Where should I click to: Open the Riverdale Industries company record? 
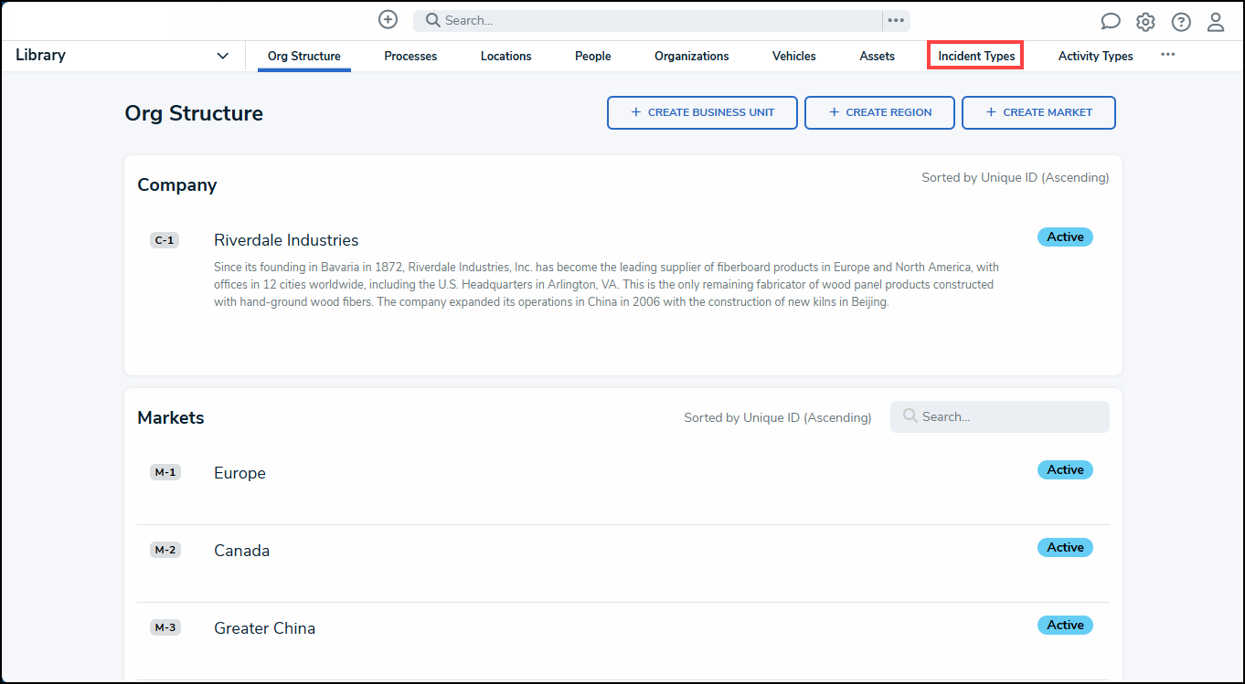coord(286,240)
